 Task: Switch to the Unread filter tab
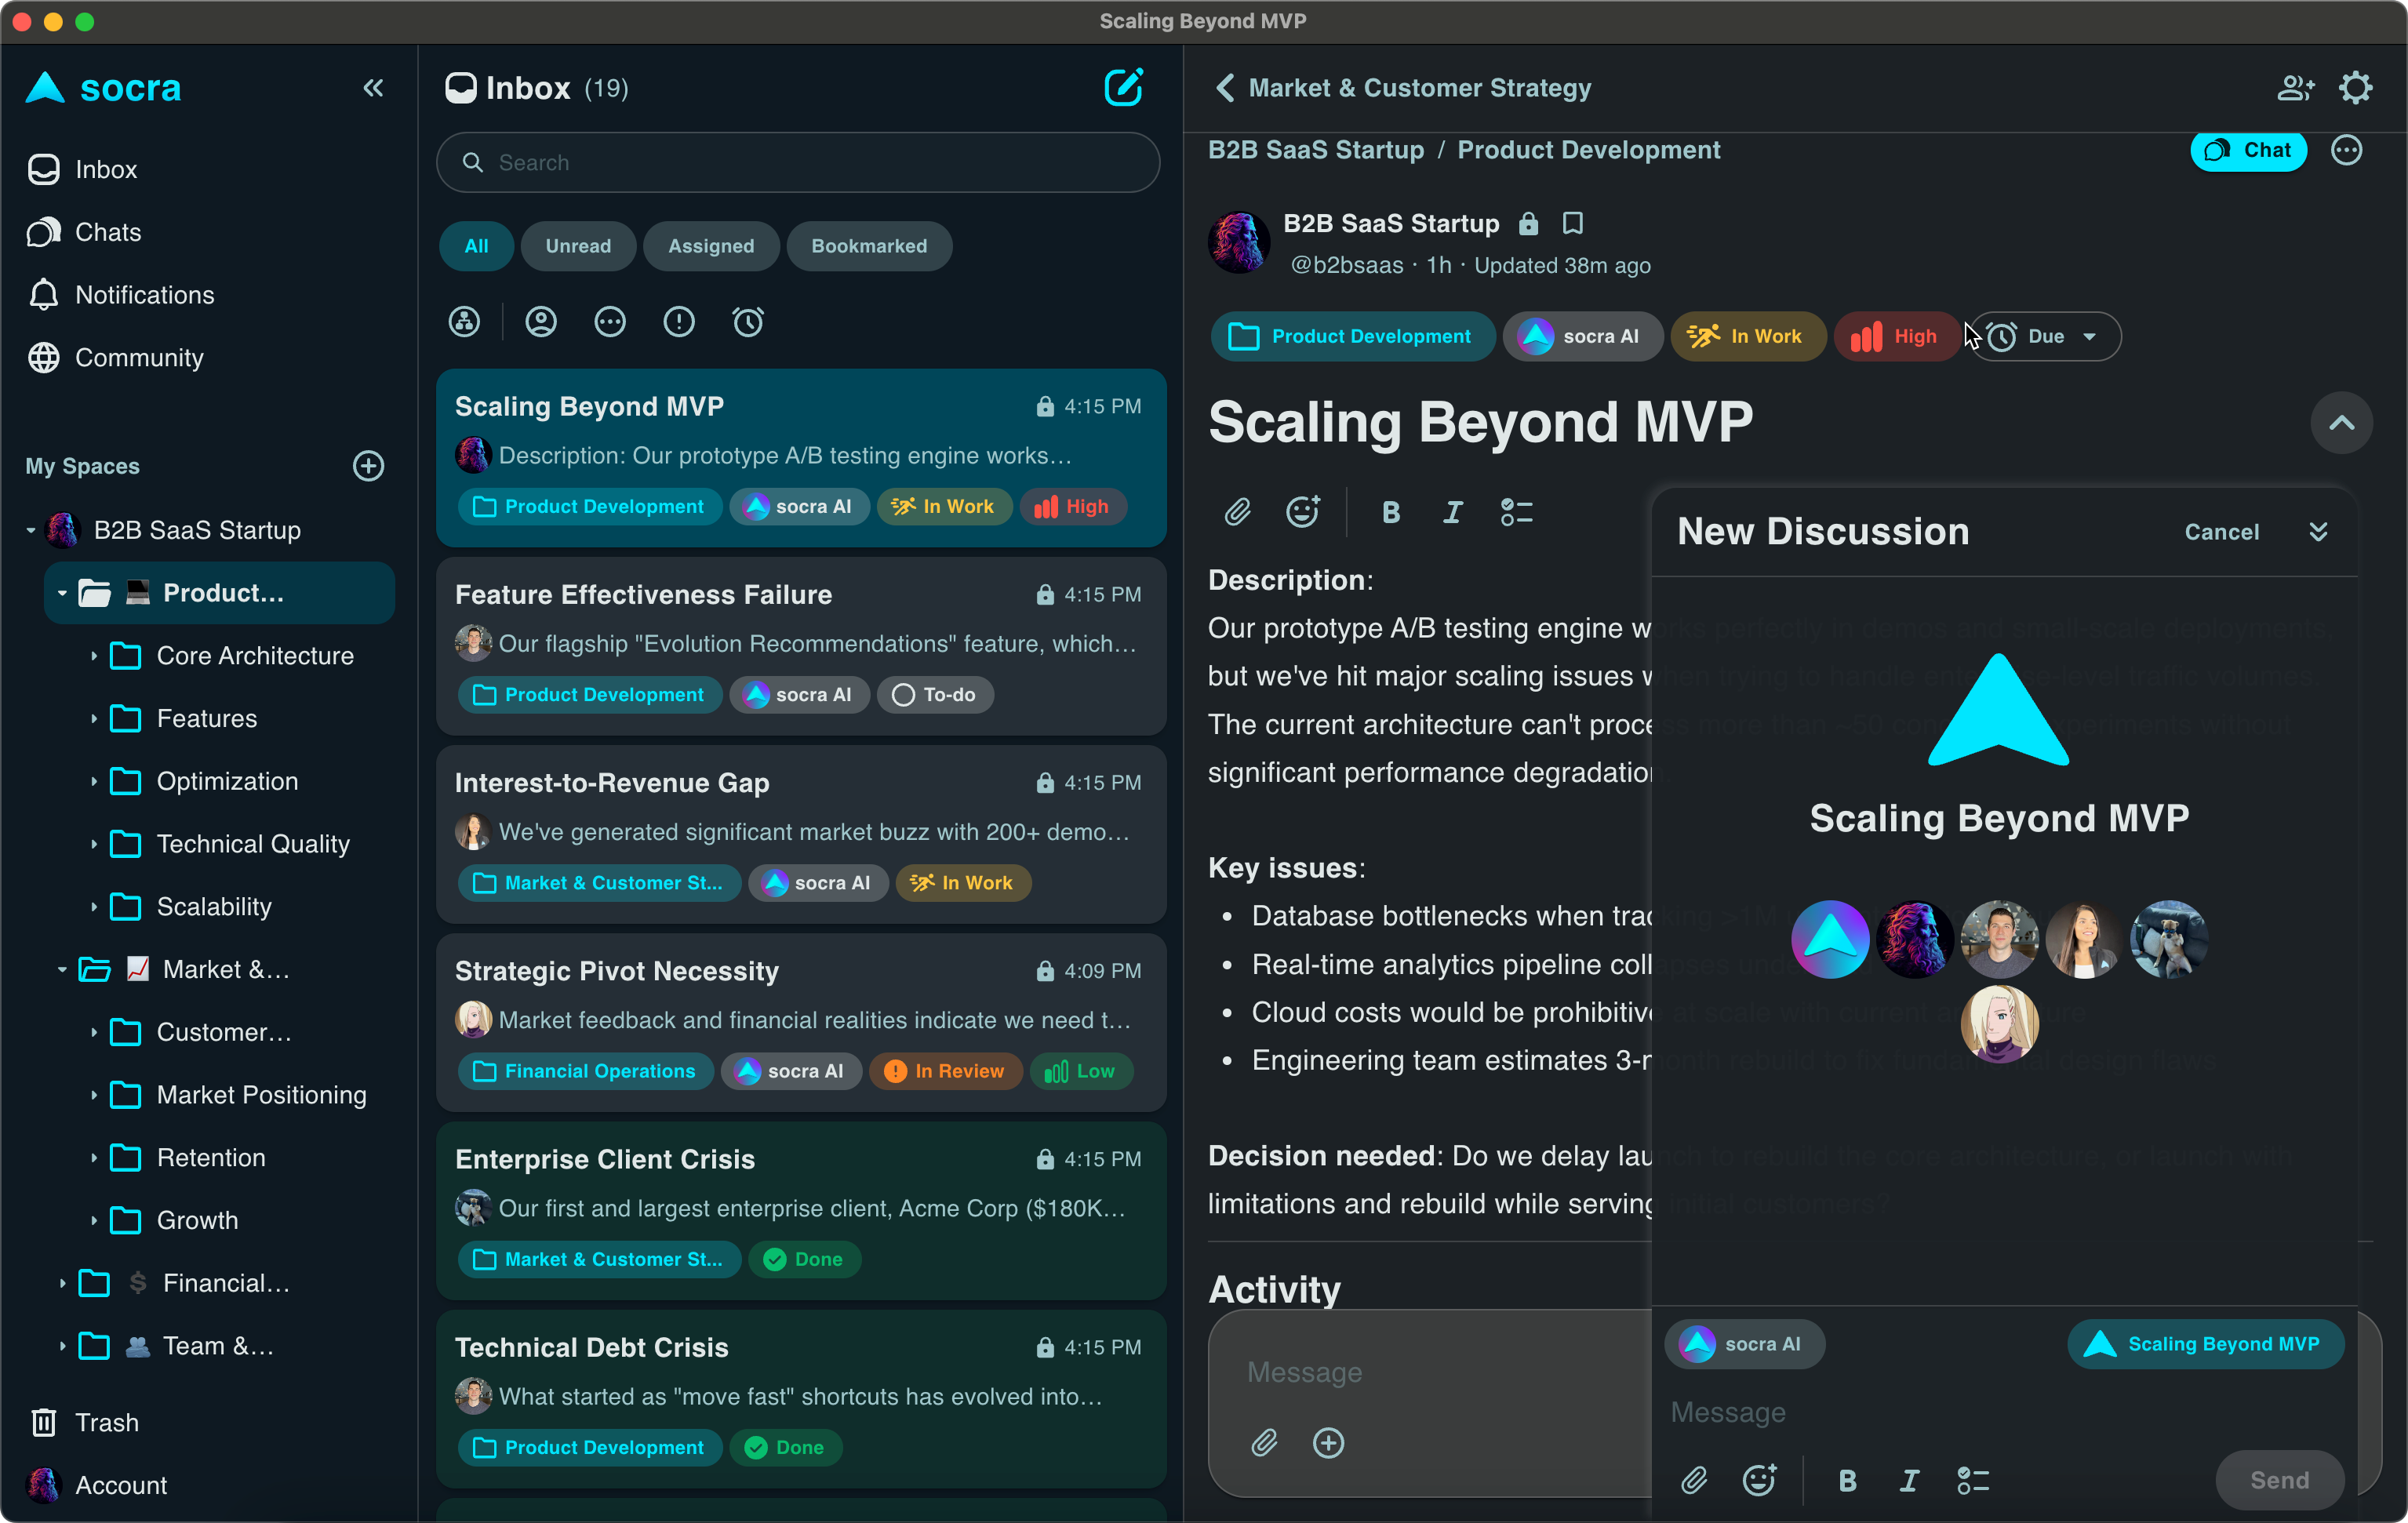pos(578,246)
